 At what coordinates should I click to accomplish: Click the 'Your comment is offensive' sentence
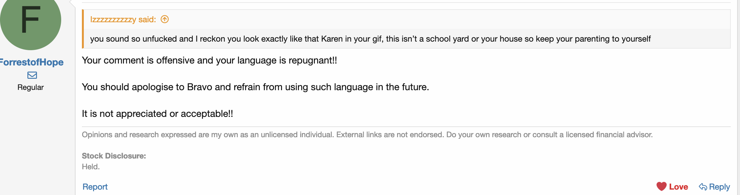point(209,60)
